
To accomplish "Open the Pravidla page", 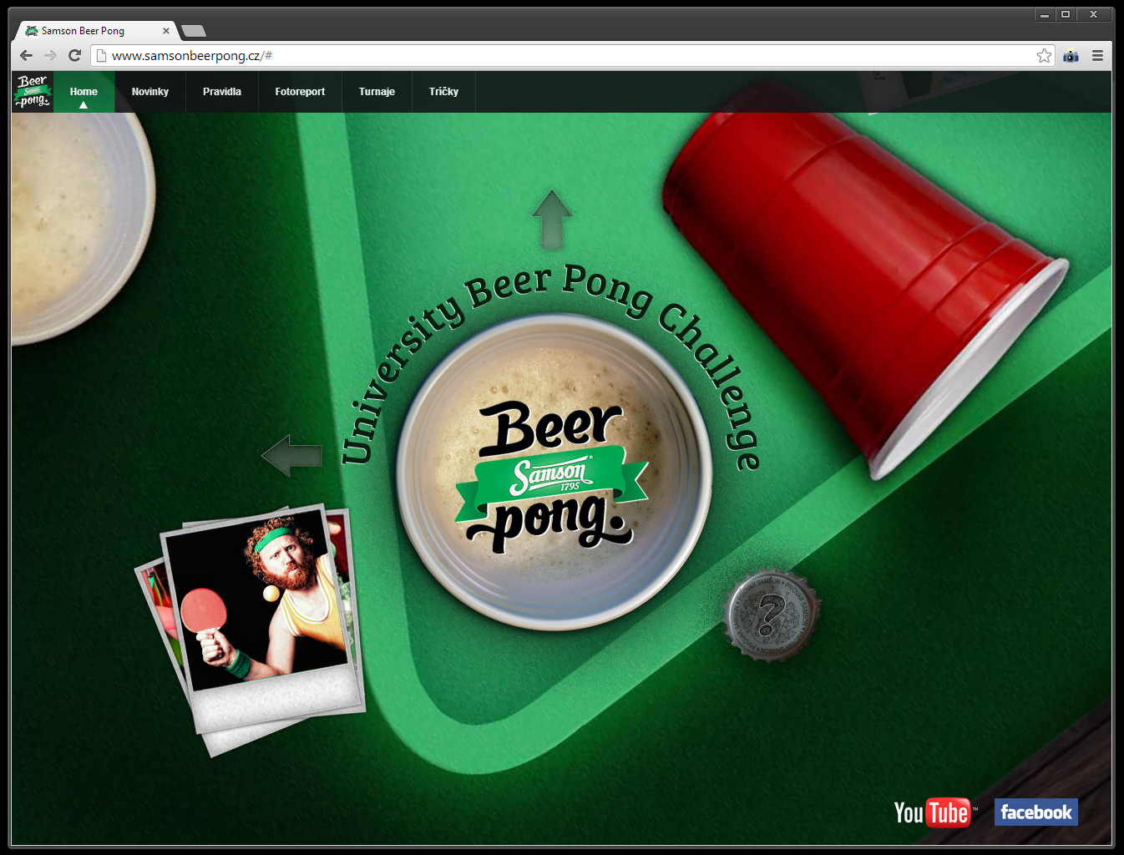I will (222, 92).
